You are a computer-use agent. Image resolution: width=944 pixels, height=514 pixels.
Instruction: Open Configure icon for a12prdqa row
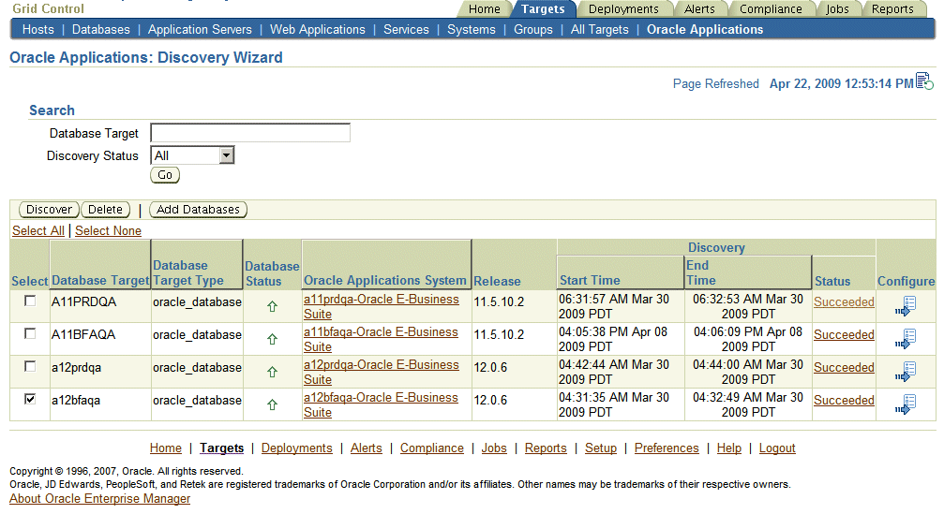coord(905,372)
